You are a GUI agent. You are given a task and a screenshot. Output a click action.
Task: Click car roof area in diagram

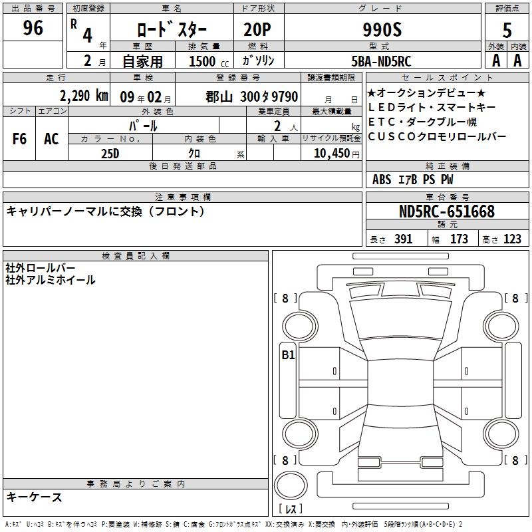(400, 383)
